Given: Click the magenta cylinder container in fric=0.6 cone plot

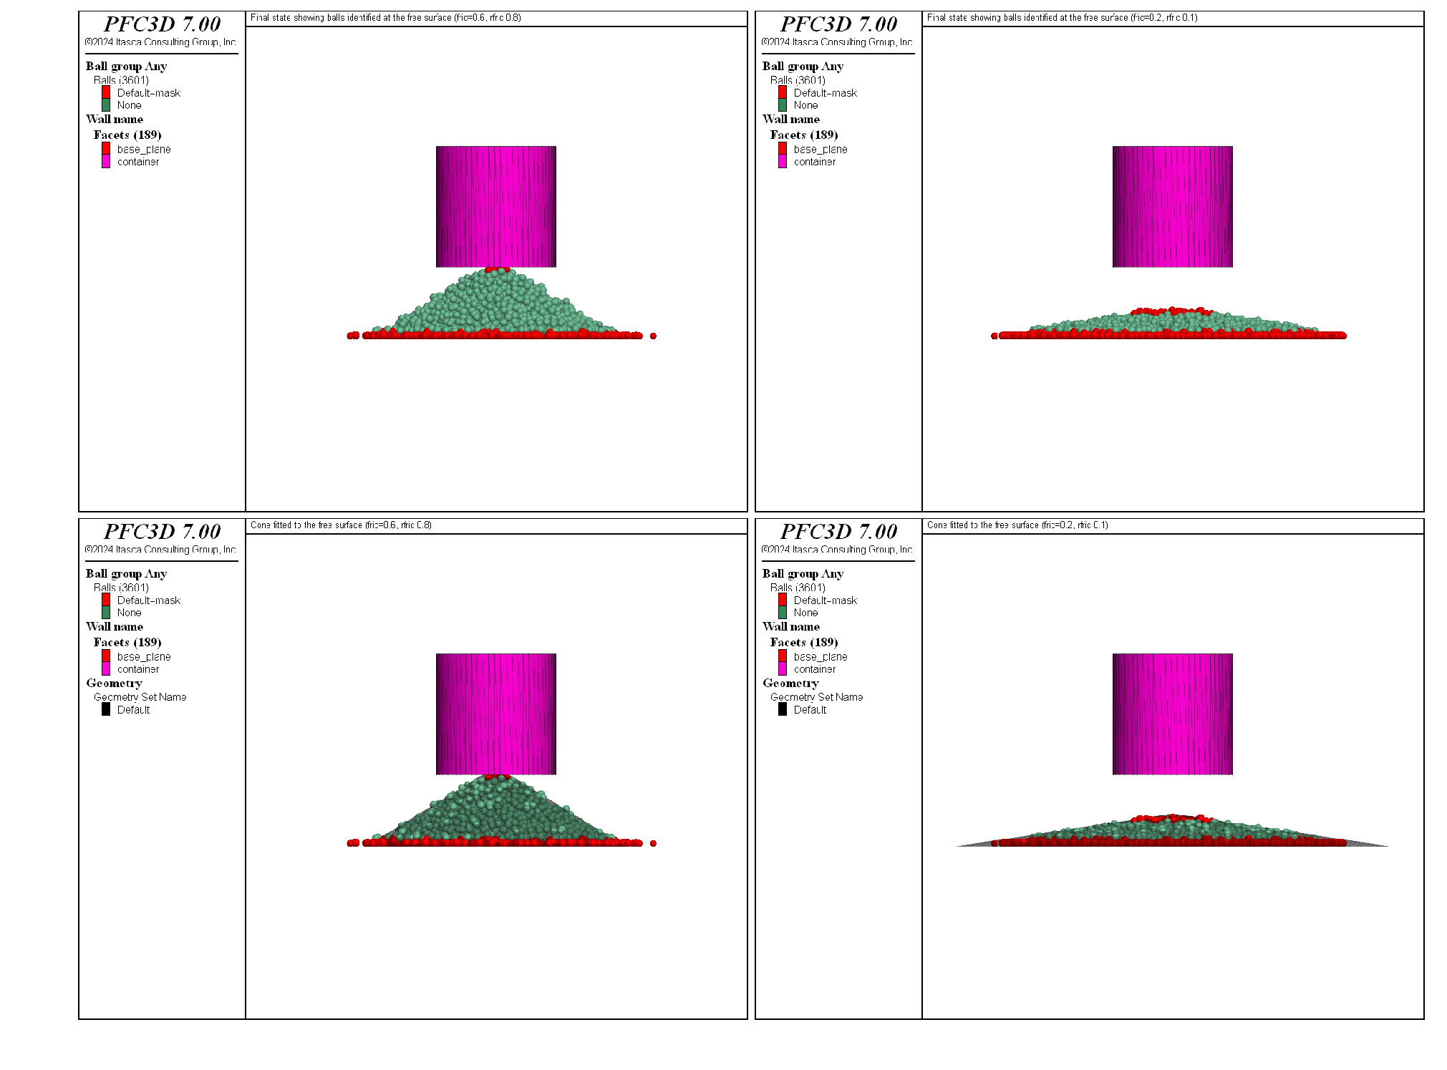Looking at the screenshot, I should coord(496,714).
